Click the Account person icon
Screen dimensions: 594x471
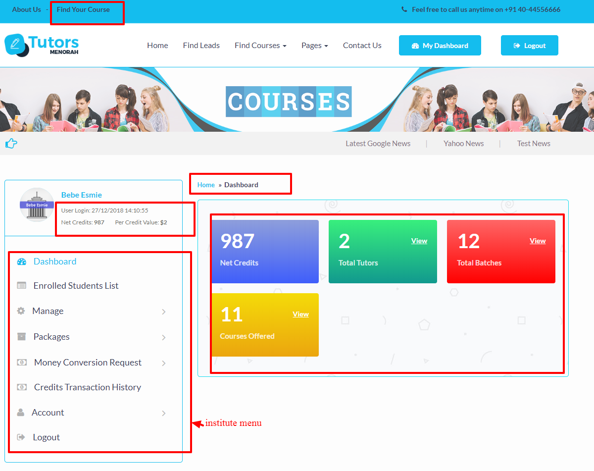[x=21, y=413]
